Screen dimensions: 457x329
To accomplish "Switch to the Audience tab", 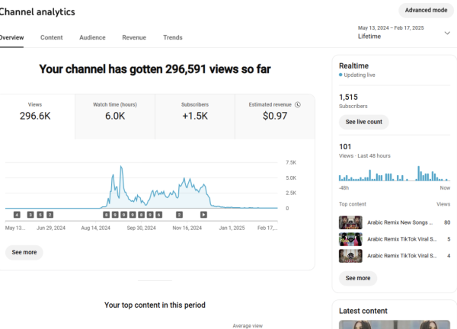I will click(x=92, y=37).
